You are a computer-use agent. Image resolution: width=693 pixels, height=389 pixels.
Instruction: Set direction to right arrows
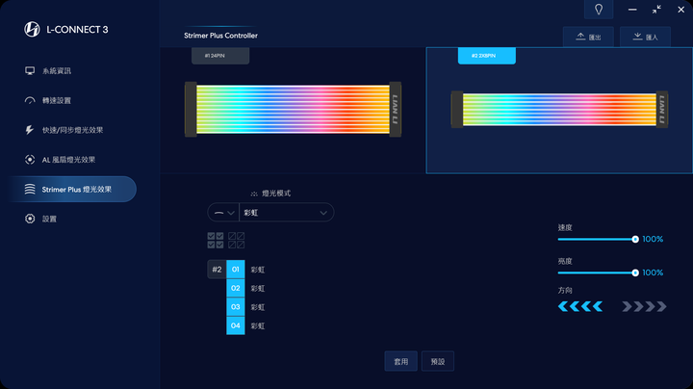pos(644,306)
